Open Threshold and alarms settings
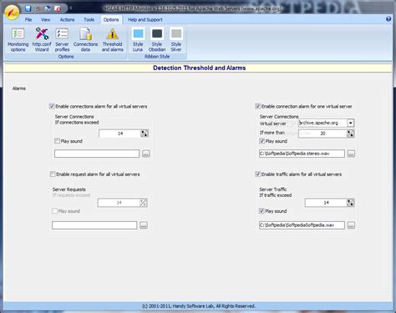Screen dimensions: 396x313 (x=112, y=40)
